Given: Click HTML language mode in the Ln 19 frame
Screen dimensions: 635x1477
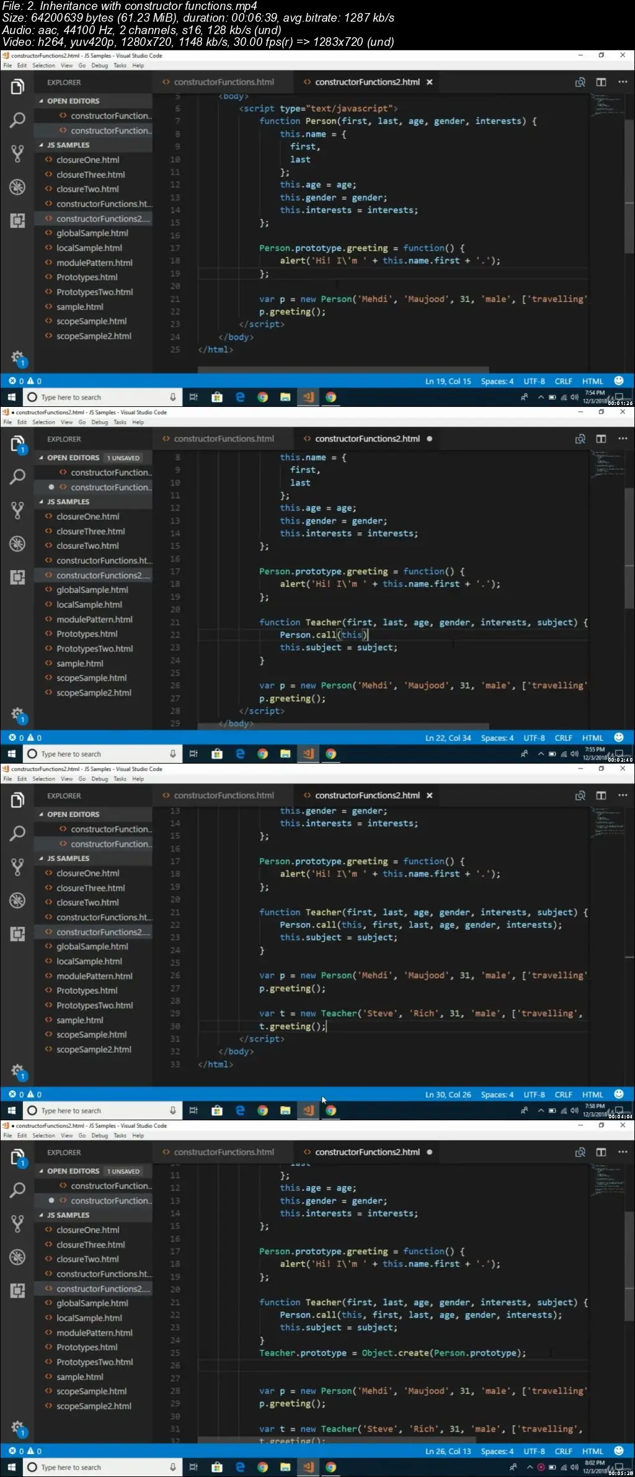Looking at the screenshot, I should [x=592, y=382].
